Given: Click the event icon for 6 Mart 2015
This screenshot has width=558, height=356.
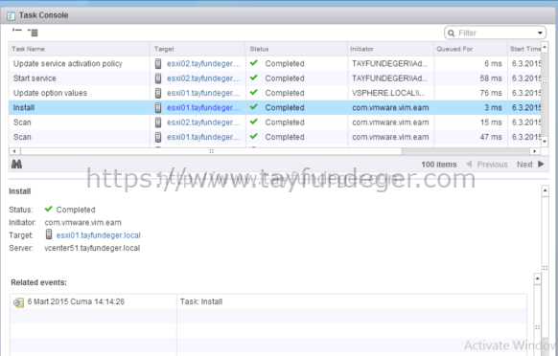Looking at the screenshot, I should (x=18, y=302).
